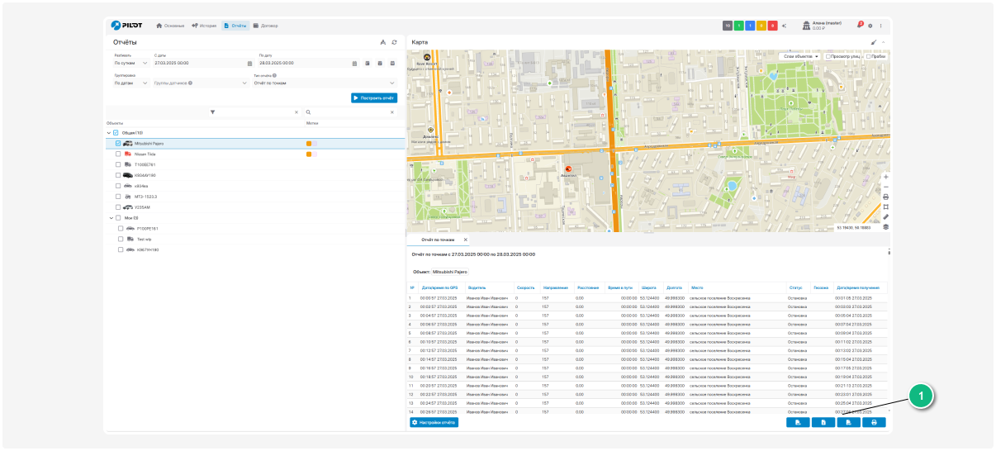
Task: Click the 'Построить отчёт' button
Action: 374,97
